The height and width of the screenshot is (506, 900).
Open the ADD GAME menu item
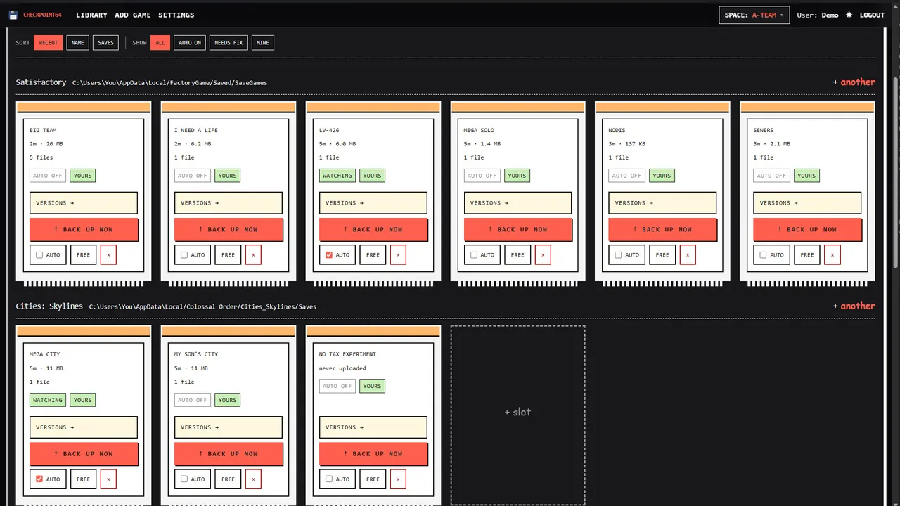[133, 15]
